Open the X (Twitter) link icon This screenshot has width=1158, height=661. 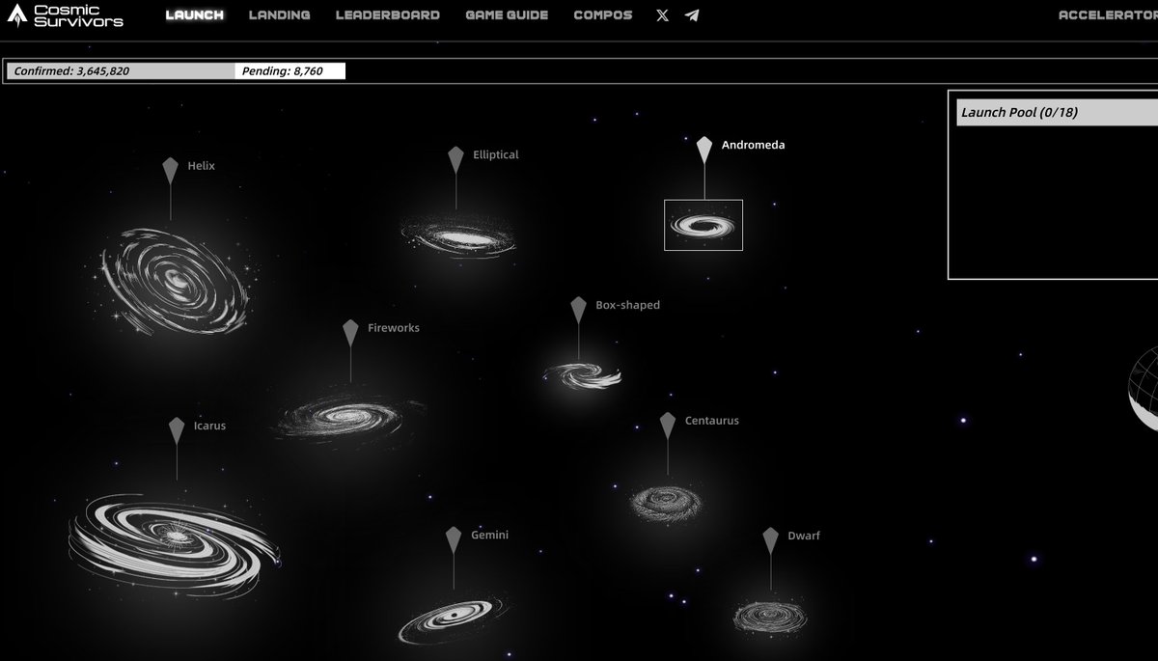pyautogui.click(x=662, y=15)
